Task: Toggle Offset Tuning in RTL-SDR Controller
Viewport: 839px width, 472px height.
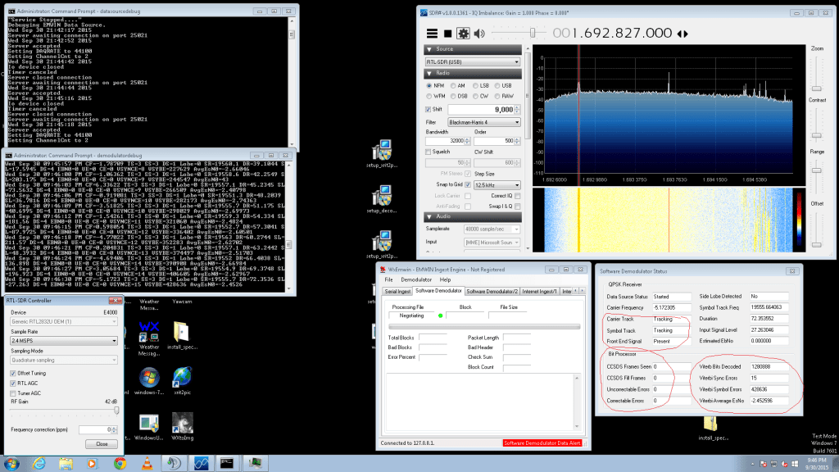Action: (13, 374)
